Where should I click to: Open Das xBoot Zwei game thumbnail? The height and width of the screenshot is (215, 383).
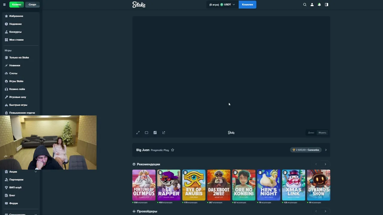219,185
